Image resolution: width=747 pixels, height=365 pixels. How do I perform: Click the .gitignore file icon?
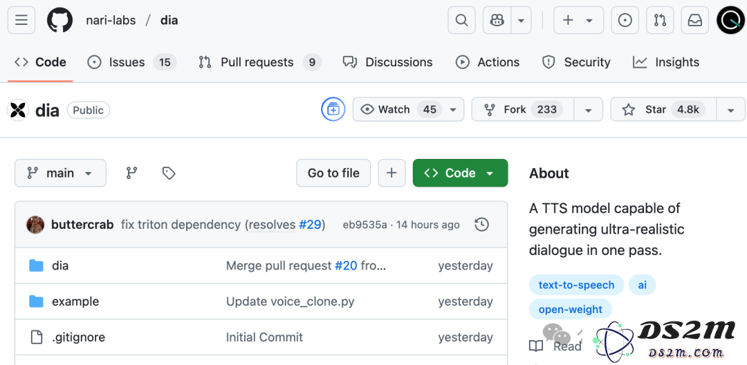coord(37,337)
